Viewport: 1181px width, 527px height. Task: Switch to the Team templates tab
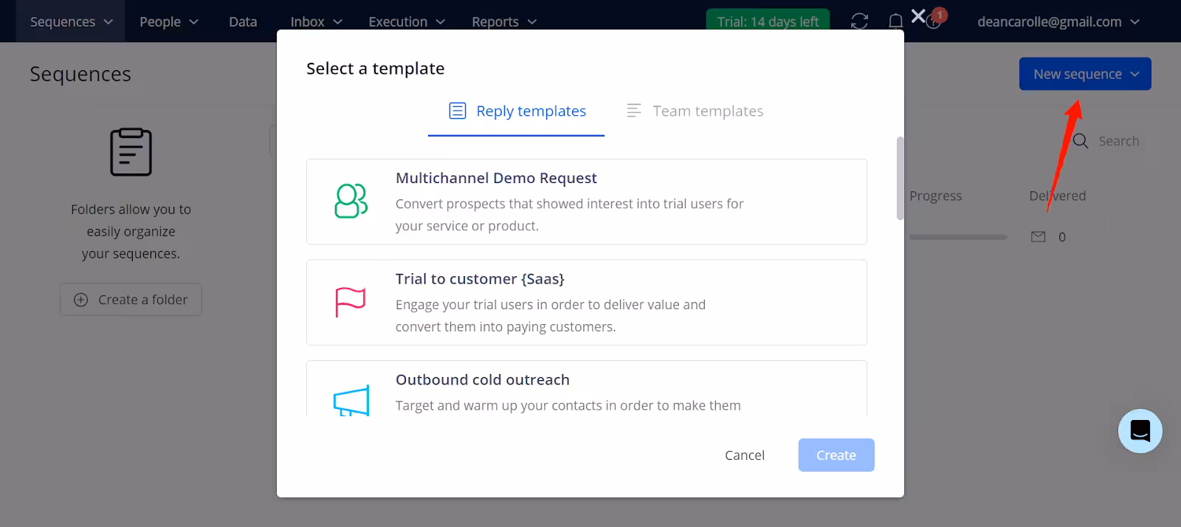pyautogui.click(x=695, y=111)
